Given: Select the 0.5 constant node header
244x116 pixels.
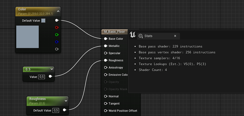Looking at the screenshot, I should (39, 69).
